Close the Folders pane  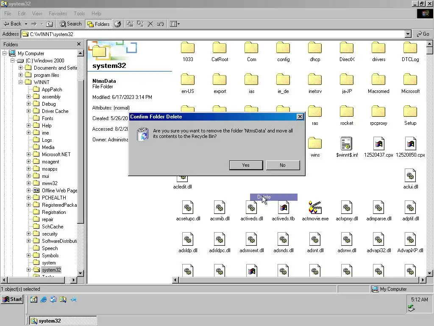79,44
